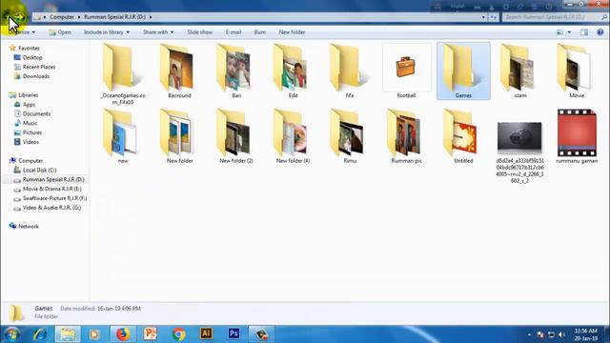Screen dimensions: 610x343
Task: Focus the search Rumman Spesial field
Action: pos(555,17)
